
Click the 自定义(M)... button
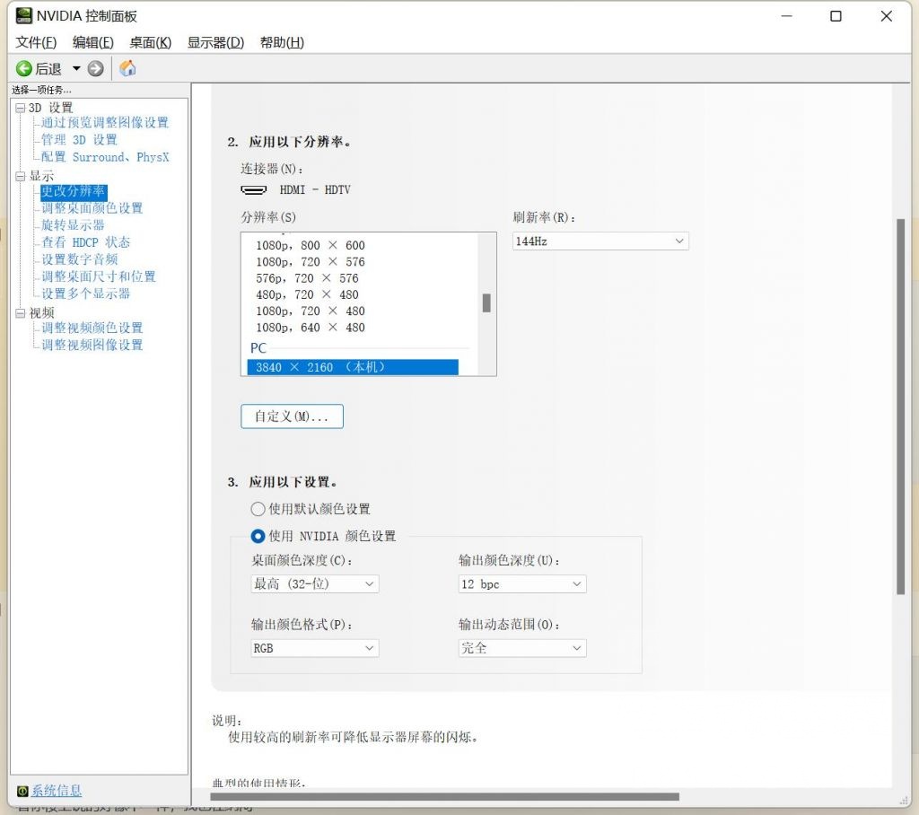291,416
